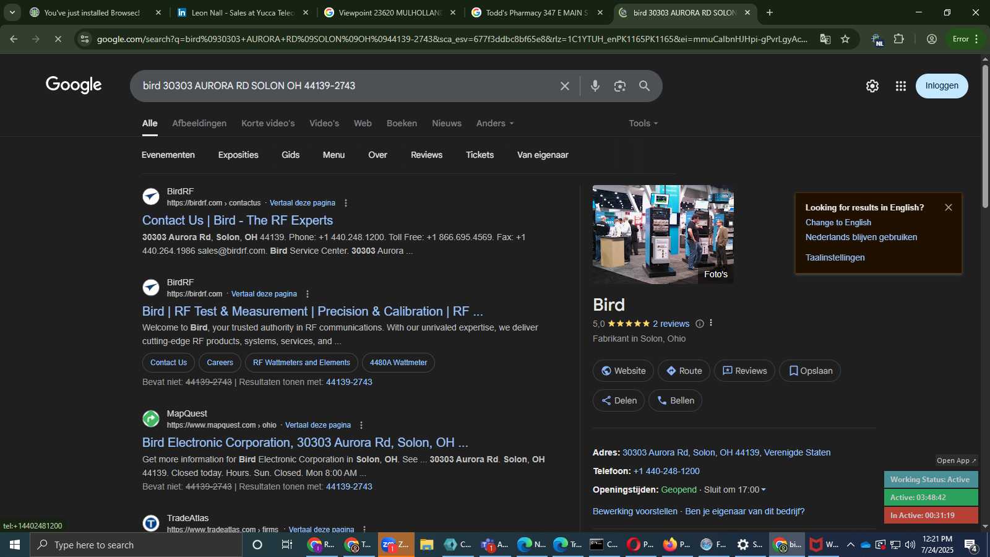
Task: Stop page loading in the toolbar
Action: click(x=58, y=39)
